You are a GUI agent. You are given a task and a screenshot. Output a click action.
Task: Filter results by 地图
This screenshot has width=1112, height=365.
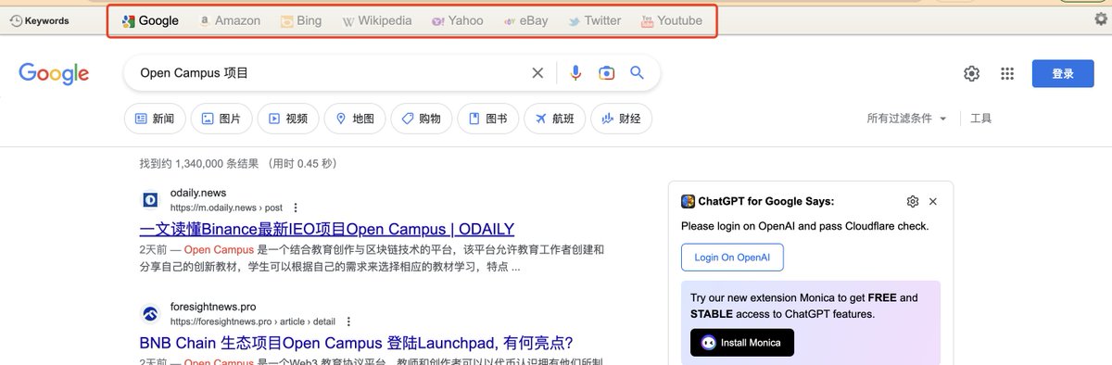355,119
